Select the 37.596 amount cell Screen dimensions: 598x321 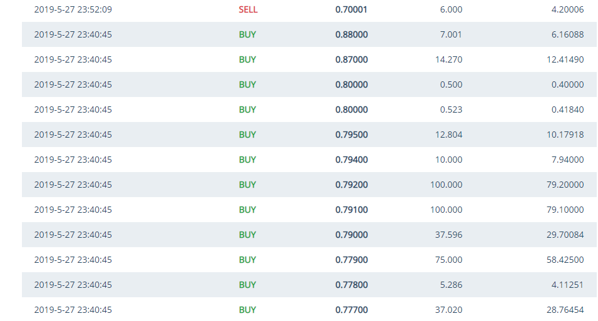pyautogui.click(x=448, y=235)
